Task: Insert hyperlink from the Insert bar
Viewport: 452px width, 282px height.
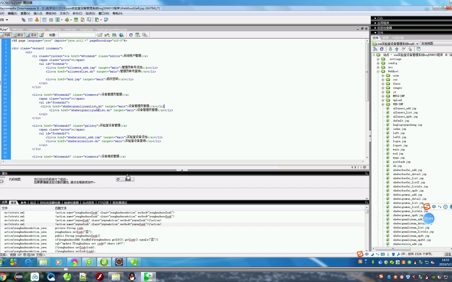Action: (24, 20)
